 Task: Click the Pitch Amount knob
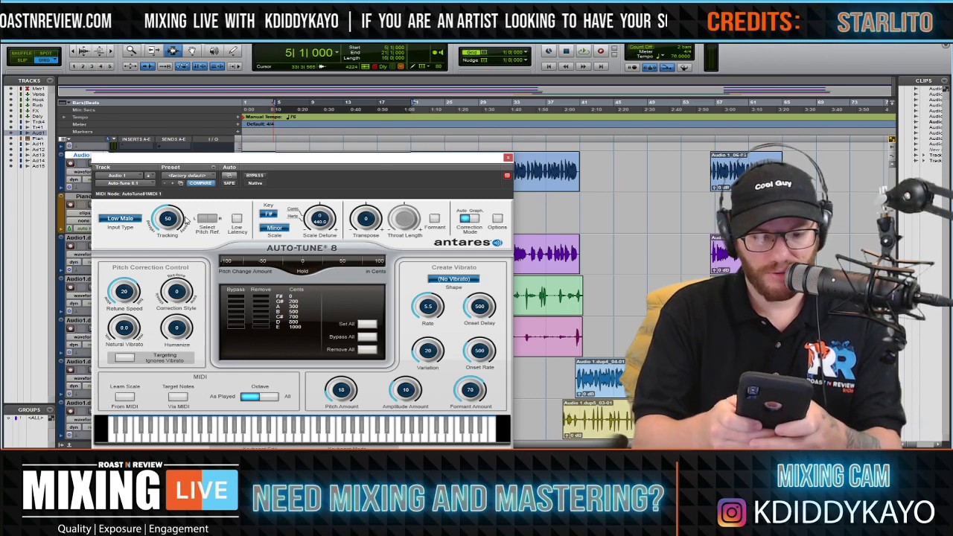tap(341, 389)
